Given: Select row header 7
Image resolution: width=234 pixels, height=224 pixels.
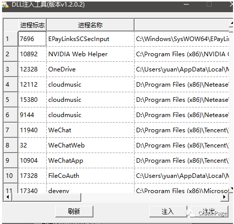Looking at the screenshot, I should pyautogui.click(x=11, y=130).
